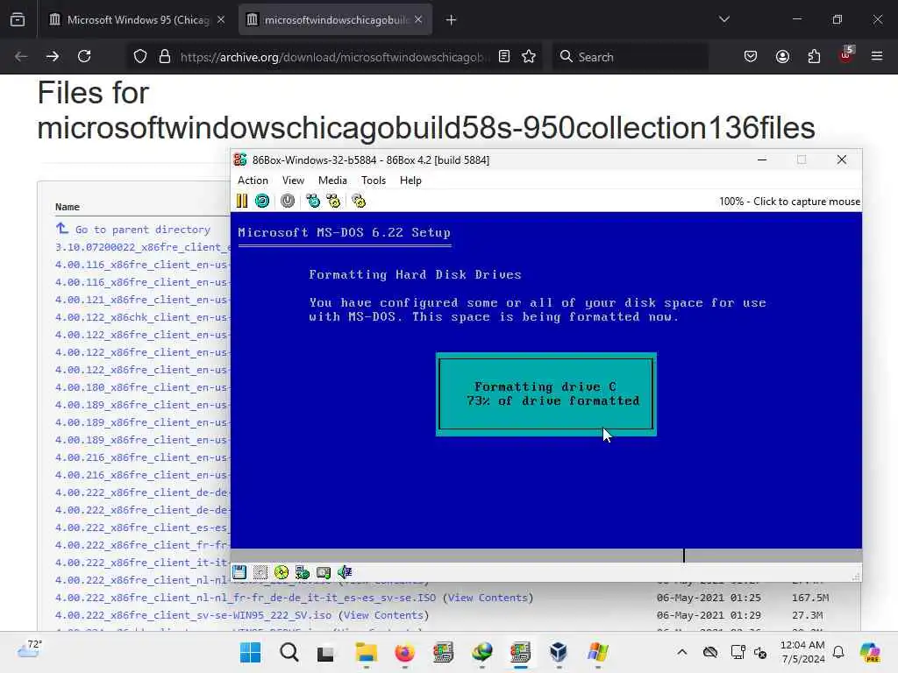Viewport: 898px width, 673px height.
Task: Click the hard disk status bar icon
Action: pyautogui.click(x=324, y=571)
